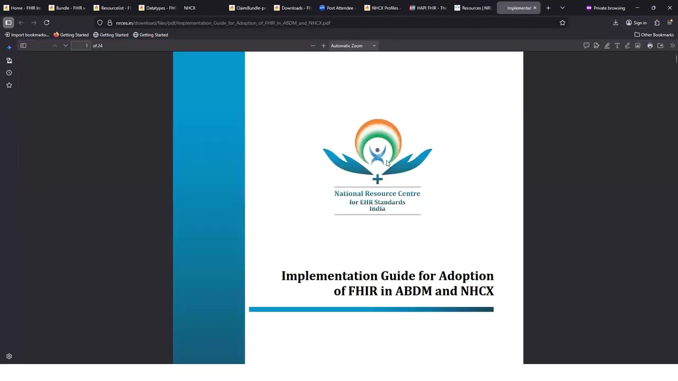Image resolution: width=678 pixels, height=381 pixels.
Task: Switch to the Bundle - FHIR tab
Action: 67,8
